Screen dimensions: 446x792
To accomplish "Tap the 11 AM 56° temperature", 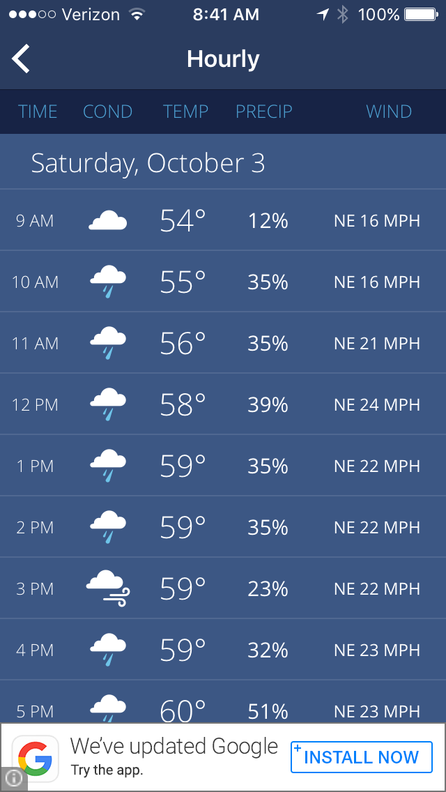I will (183, 343).
